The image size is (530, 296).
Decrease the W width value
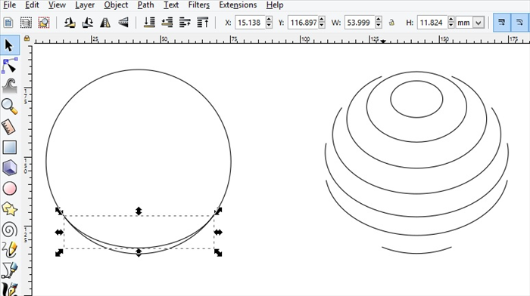379,26
